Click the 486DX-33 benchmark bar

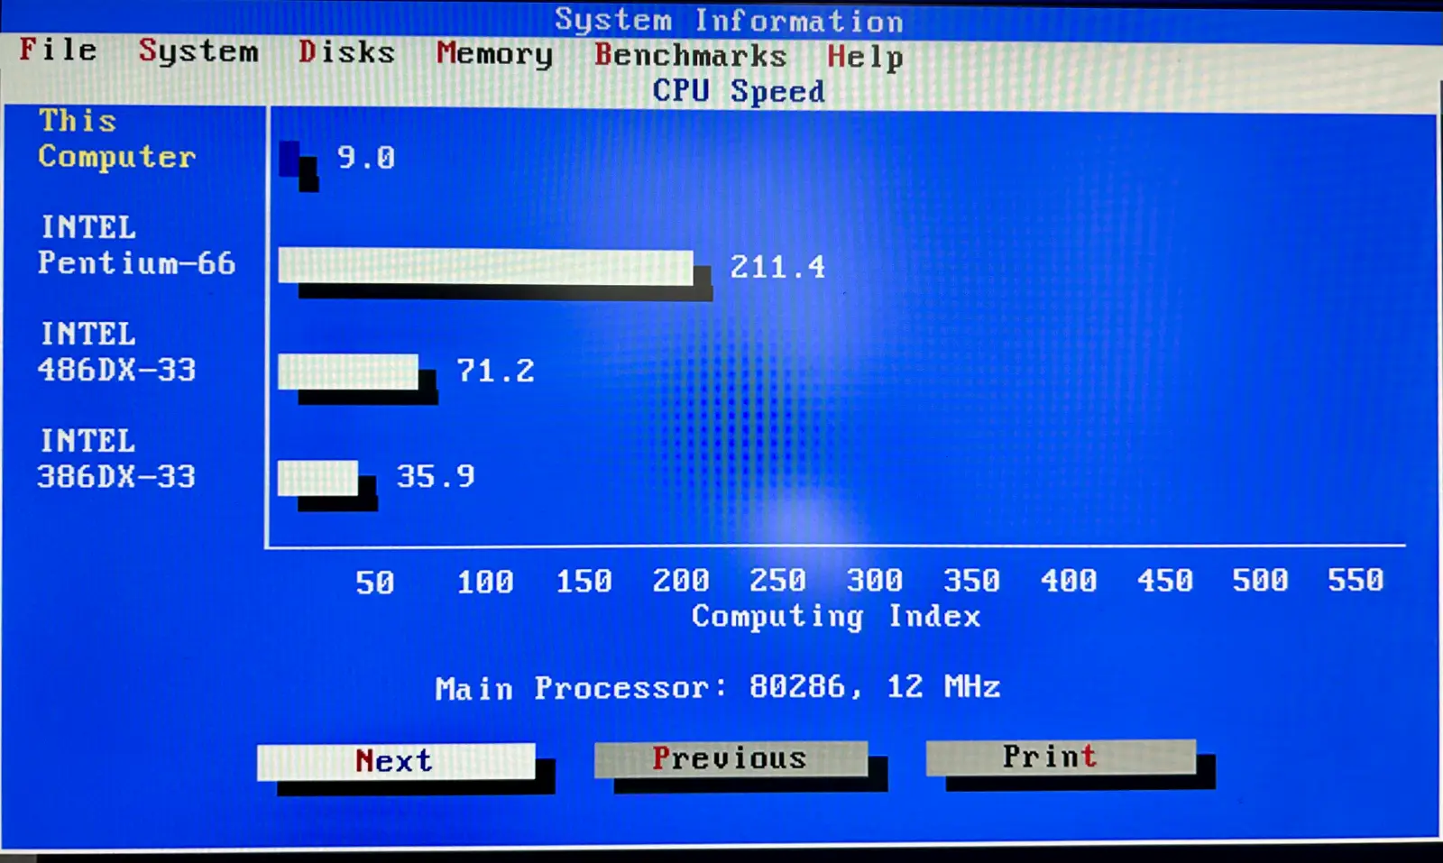349,372
